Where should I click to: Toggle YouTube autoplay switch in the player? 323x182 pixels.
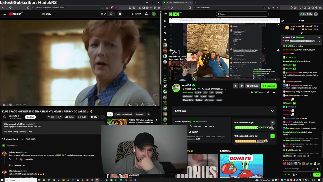tap(130, 105)
